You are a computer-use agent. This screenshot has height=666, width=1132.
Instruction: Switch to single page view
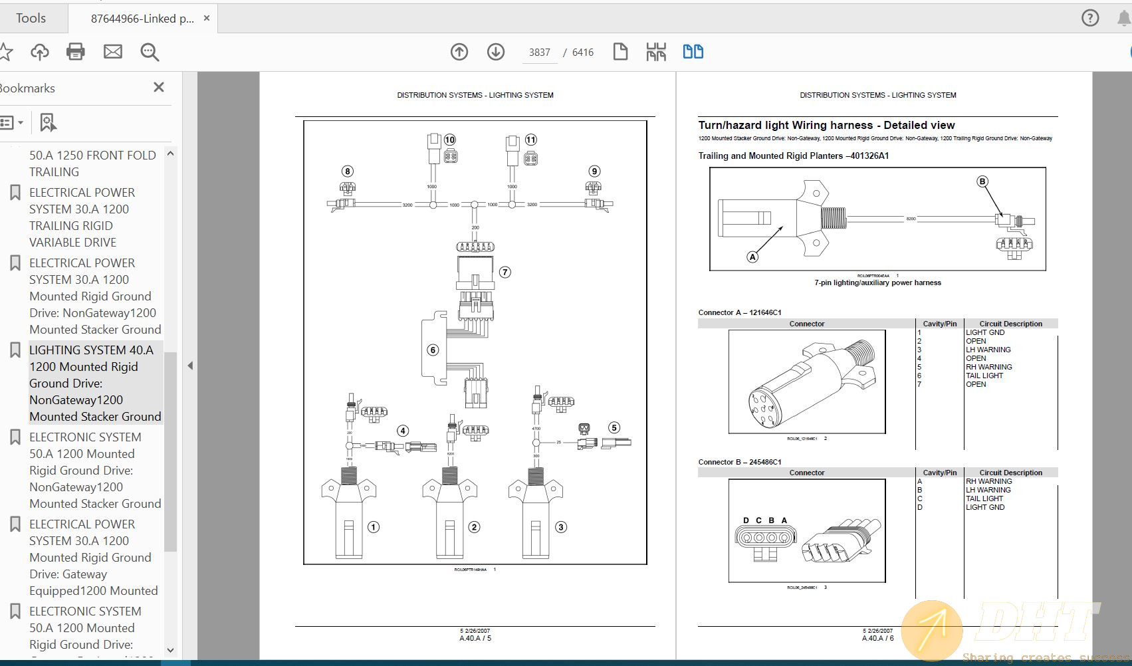pos(620,52)
